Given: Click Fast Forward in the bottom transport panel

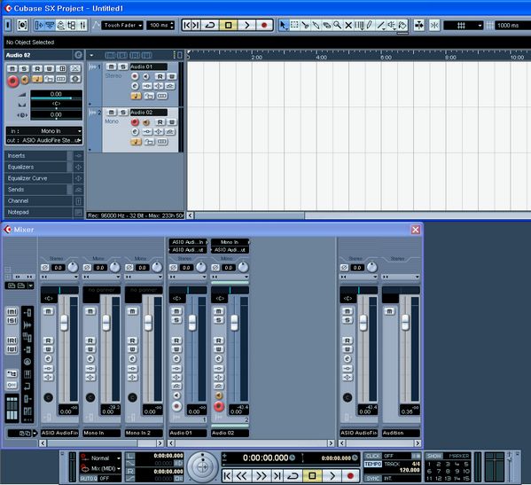Looking at the screenshot, I should (261, 476).
